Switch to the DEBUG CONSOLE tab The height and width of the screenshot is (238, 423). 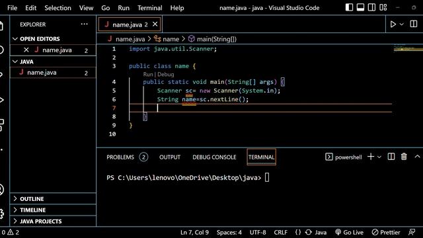pyautogui.click(x=214, y=157)
